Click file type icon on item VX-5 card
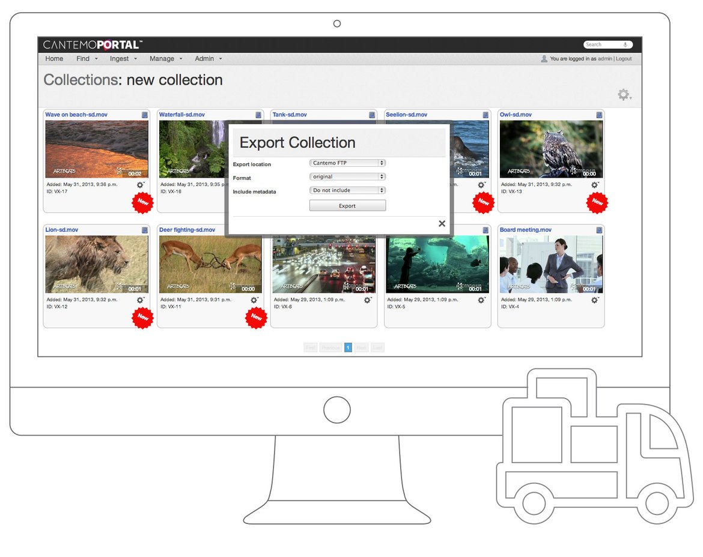Screen dimensions: 703x557 coord(485,230)
